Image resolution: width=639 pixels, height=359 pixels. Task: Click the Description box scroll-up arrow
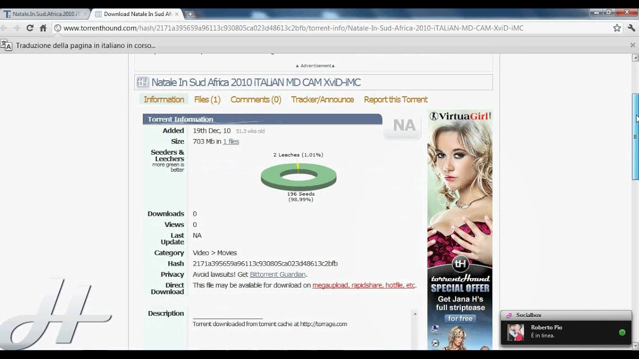point(414,314)
